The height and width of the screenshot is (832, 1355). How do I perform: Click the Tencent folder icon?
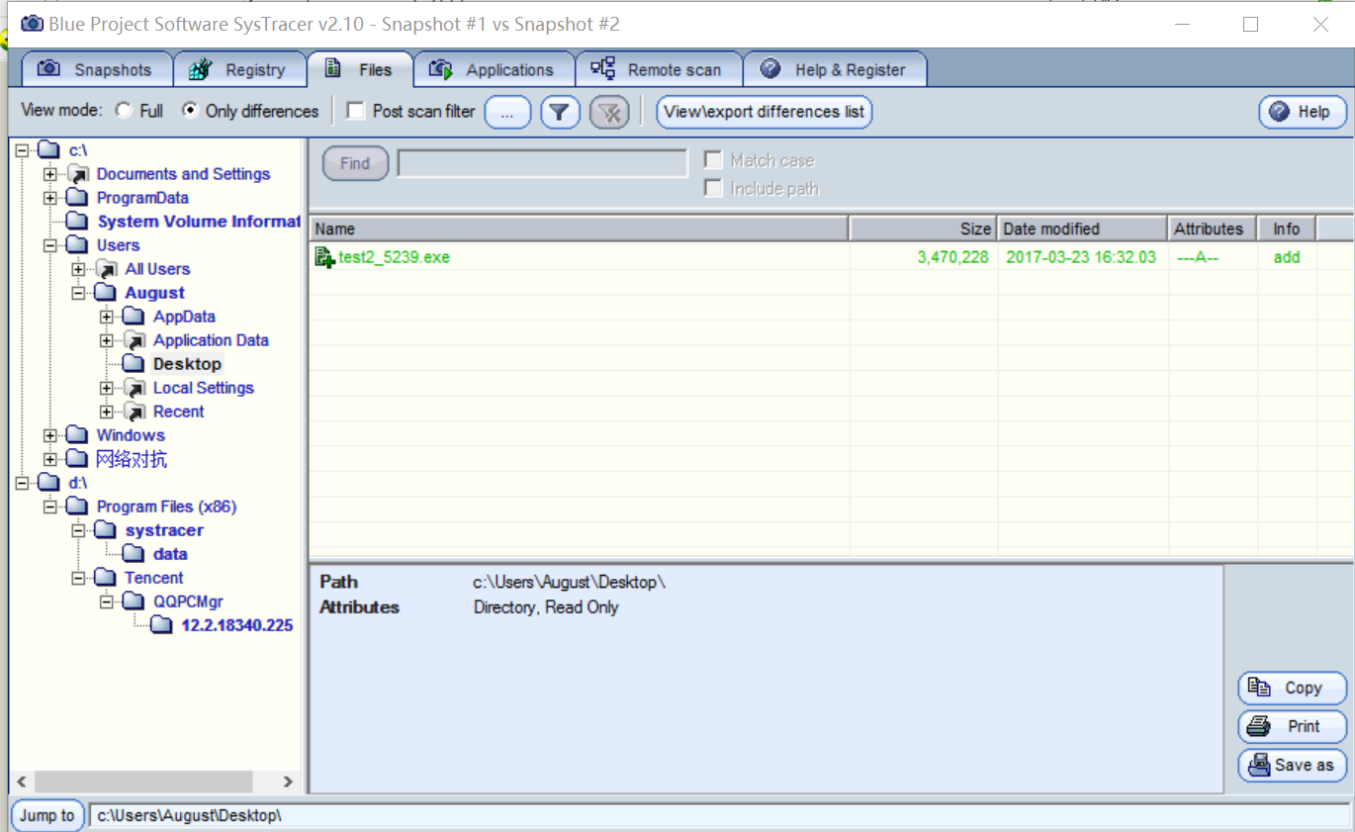(106, 578)
